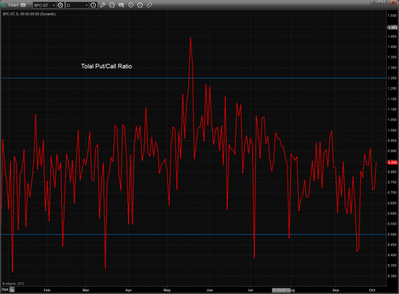
Task: Click the 0.845 current price marker
Action: 393,162
